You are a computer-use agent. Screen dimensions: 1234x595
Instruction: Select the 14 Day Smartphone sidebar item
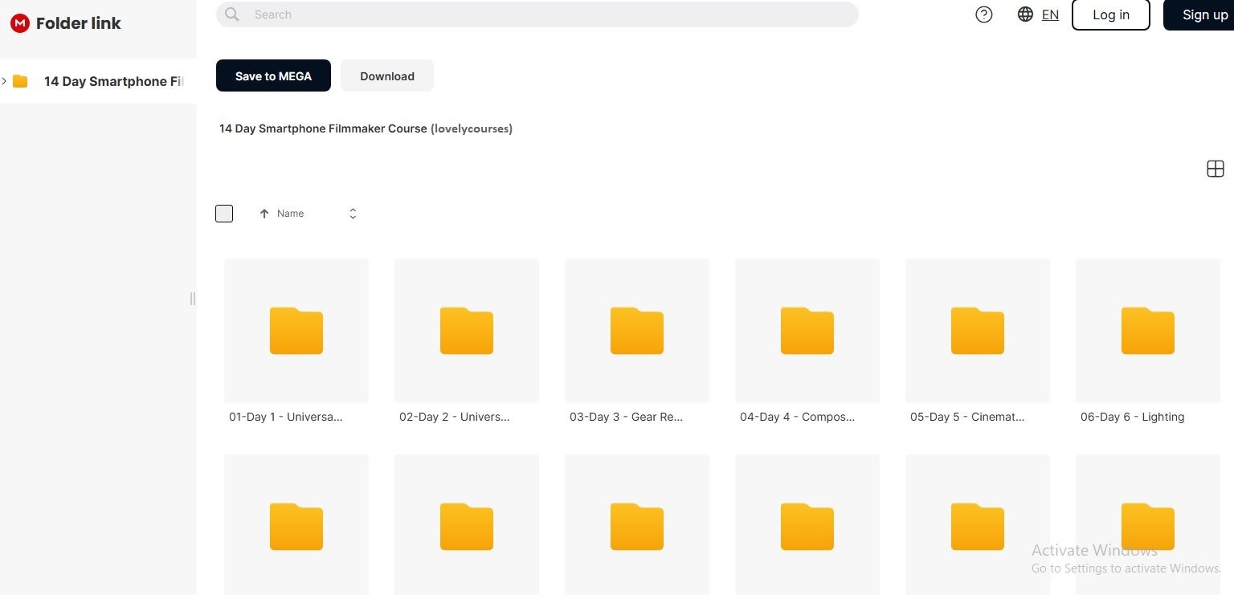[x=112, y=81]
